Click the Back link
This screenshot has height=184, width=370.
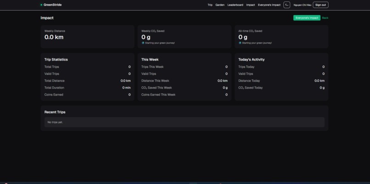tap(325, 18)
